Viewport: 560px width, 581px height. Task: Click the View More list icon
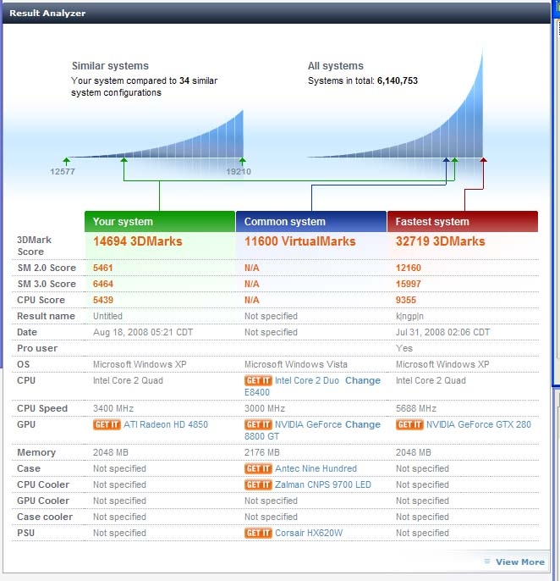[487, 562]
